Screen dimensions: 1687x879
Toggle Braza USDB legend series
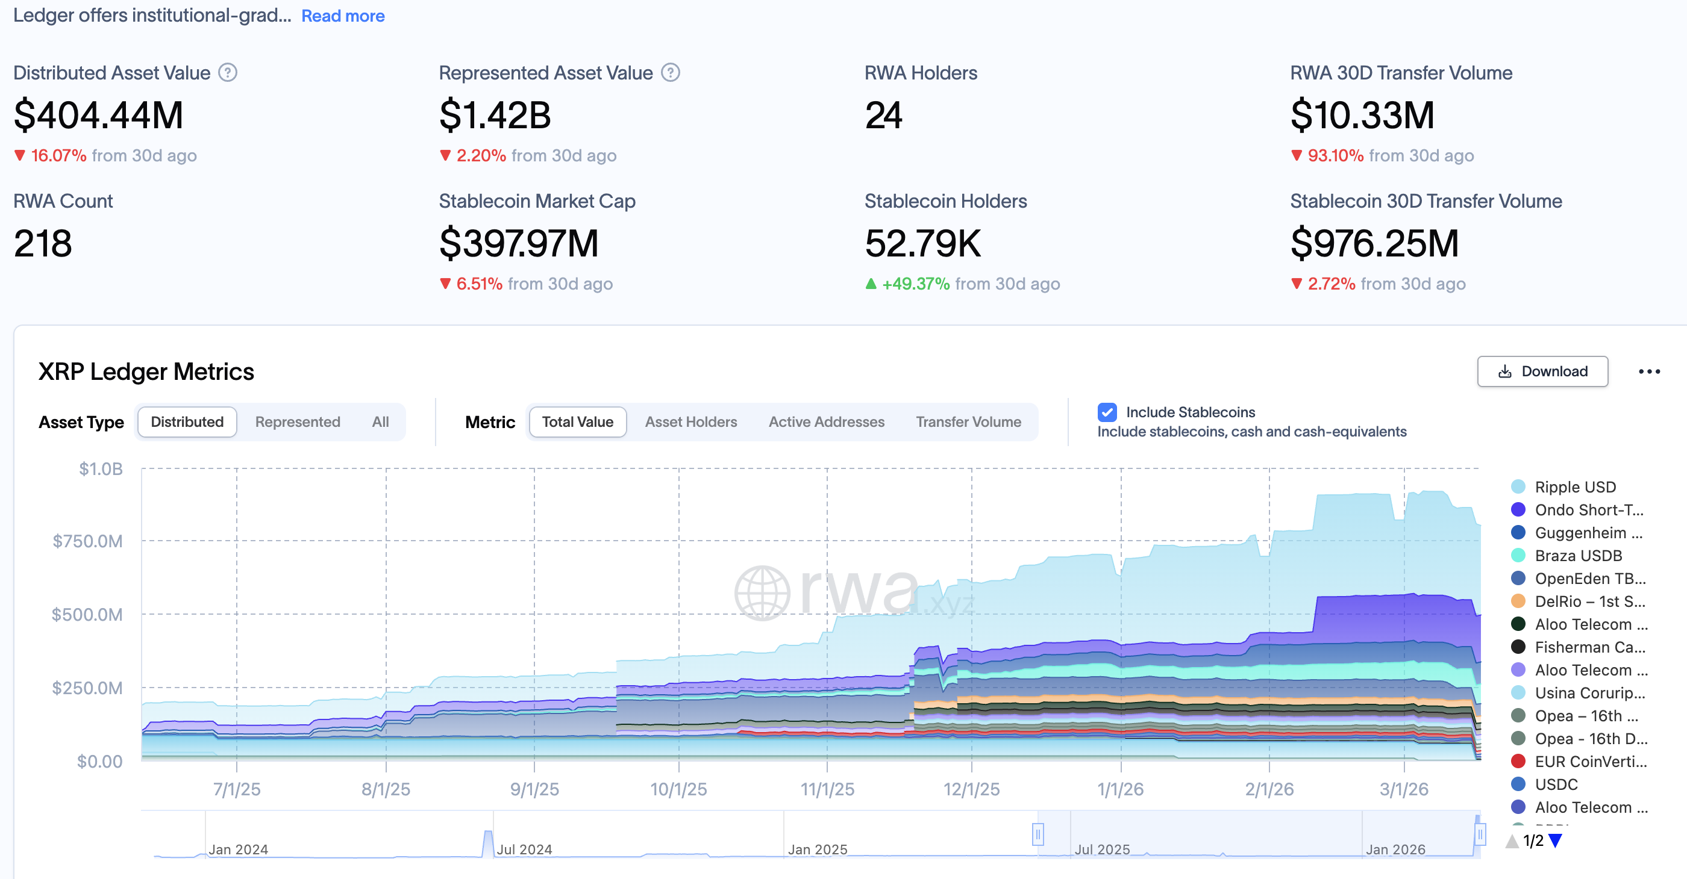coord(1577,556)
